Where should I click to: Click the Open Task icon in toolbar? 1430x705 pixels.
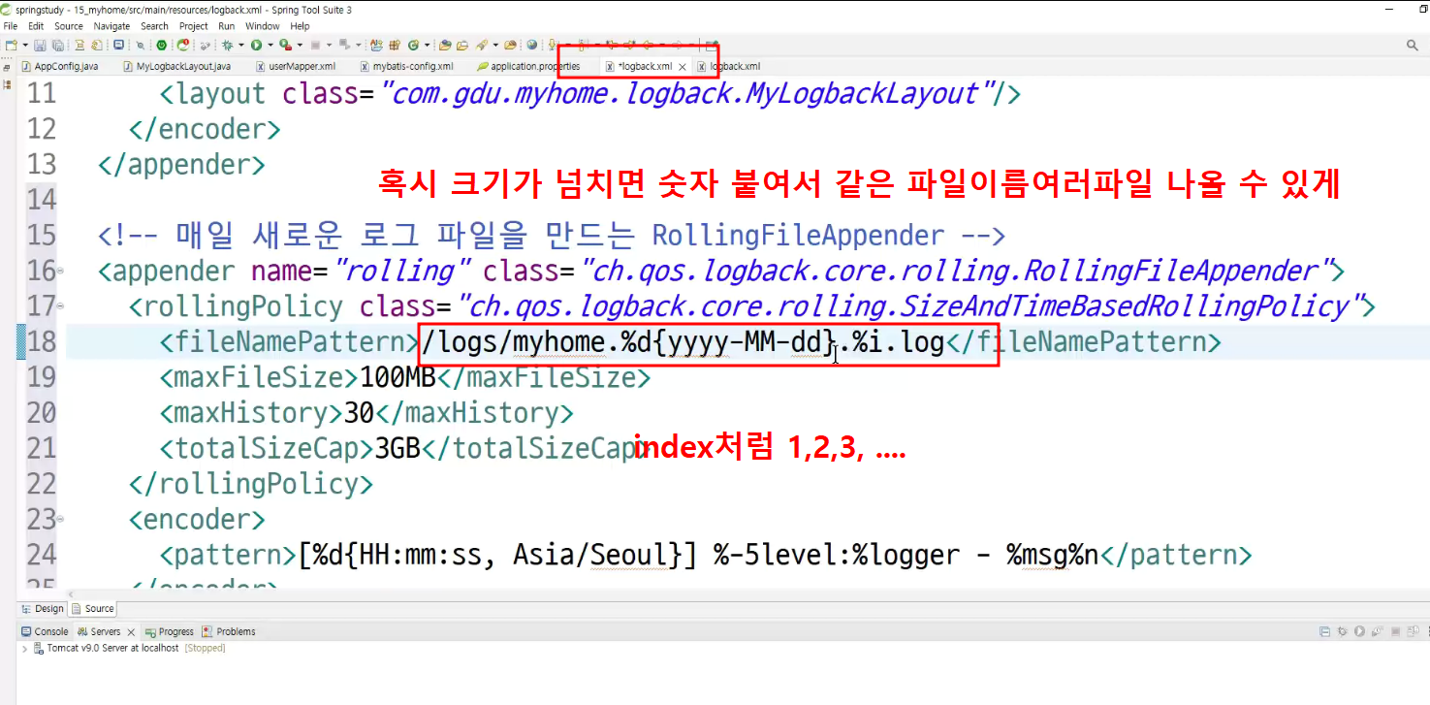(461, 45)
